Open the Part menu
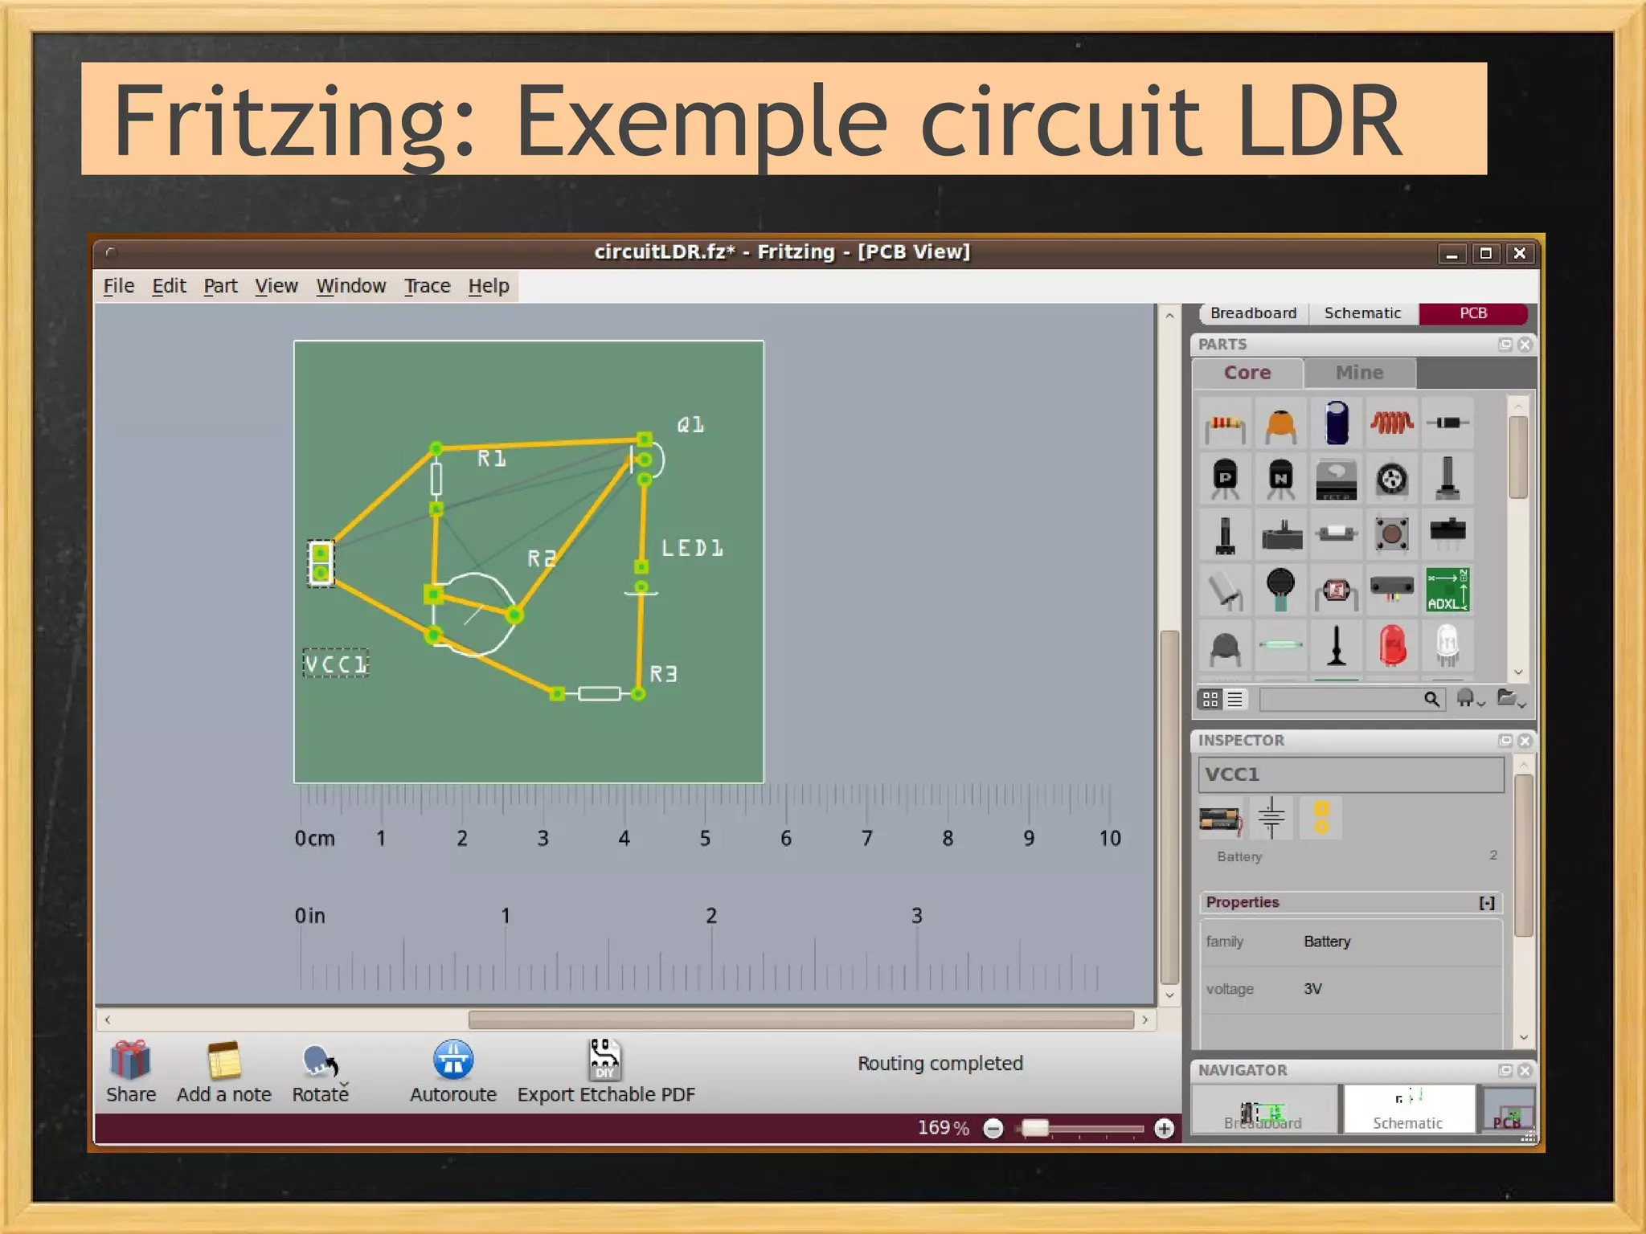 tap(220, 286)
